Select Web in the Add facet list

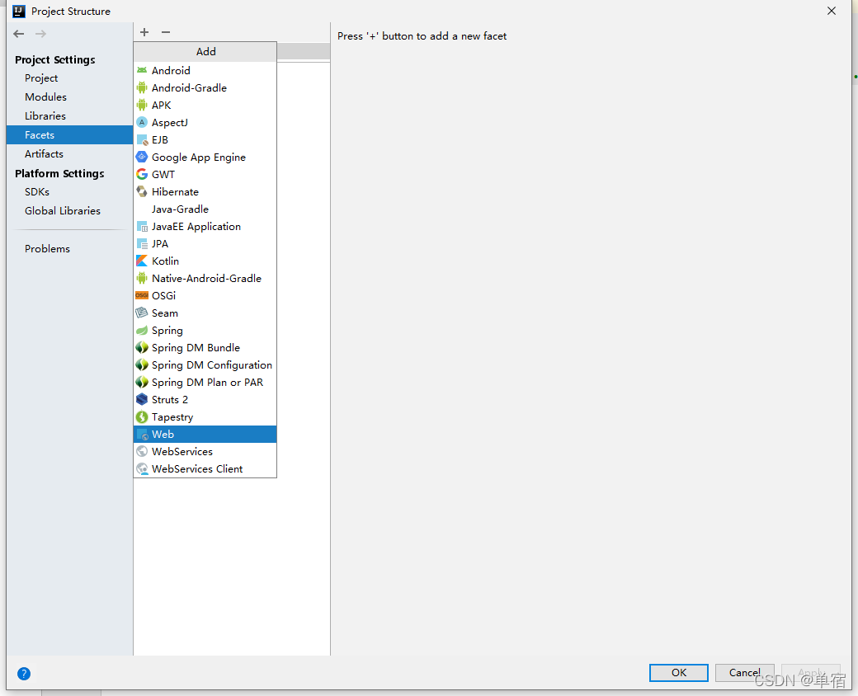pos(205,434)
